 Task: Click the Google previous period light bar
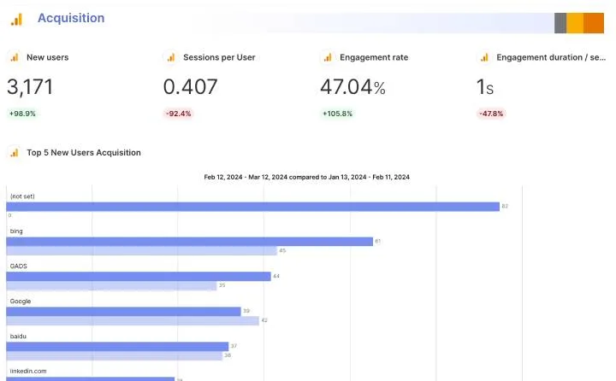click(x=133, y=320)
